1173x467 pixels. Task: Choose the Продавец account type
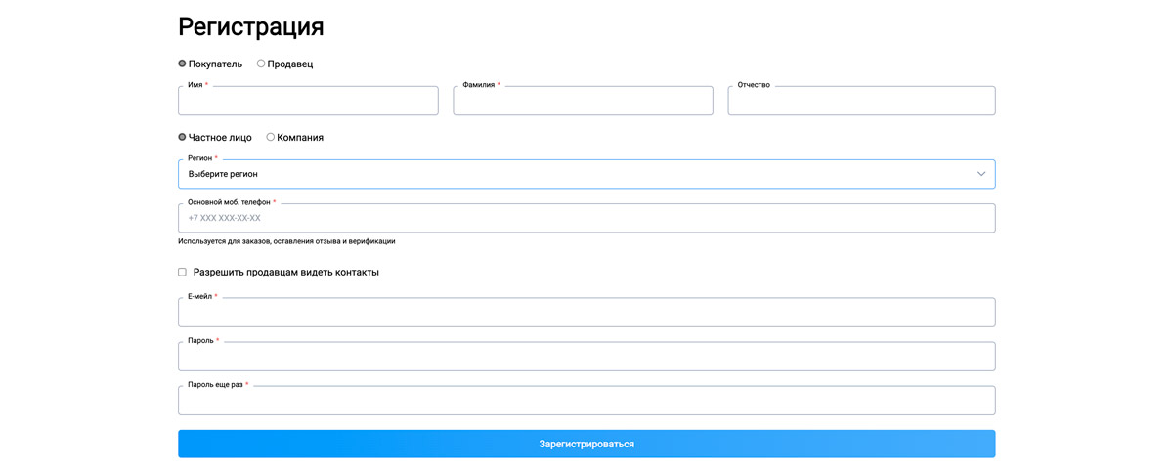261,64
